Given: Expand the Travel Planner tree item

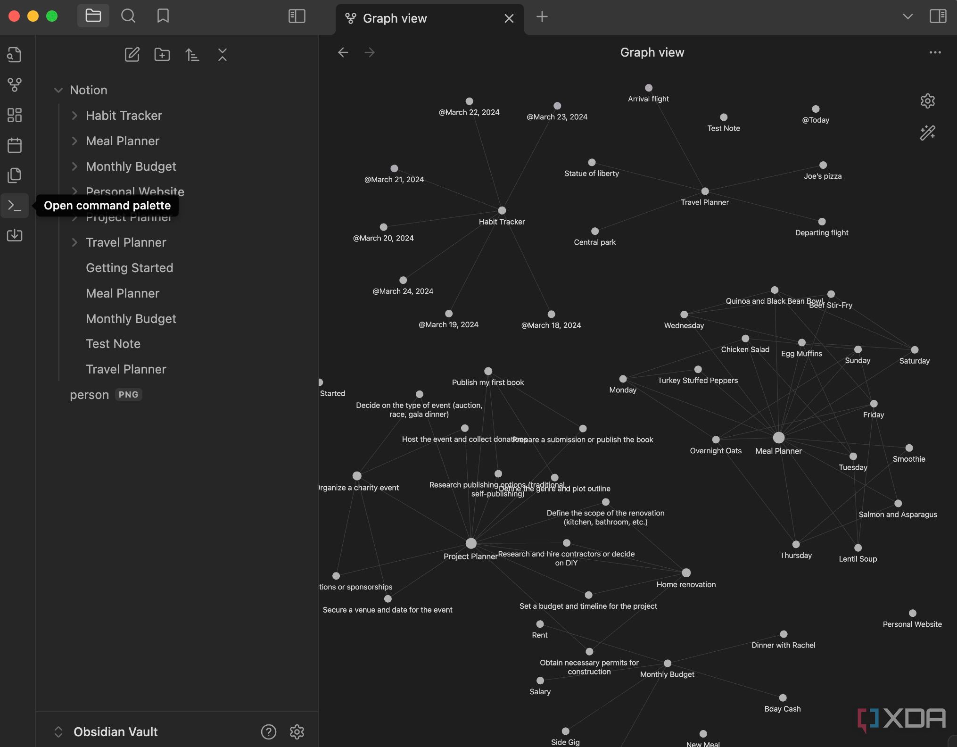Looking at the screenshot, I should point(73,242).
